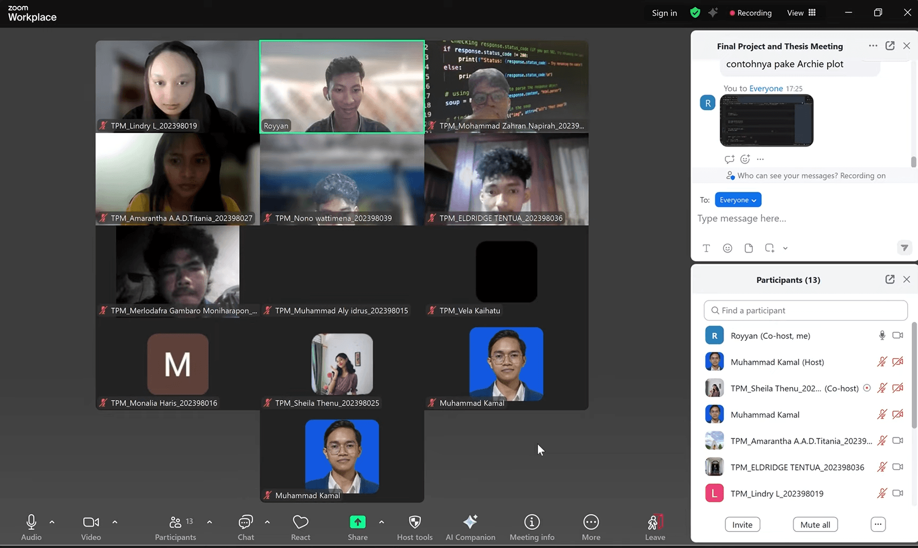This screenshot has width=918, height=548.
Task: Click the emoji icon in chat toolbar
Action: 727,248
